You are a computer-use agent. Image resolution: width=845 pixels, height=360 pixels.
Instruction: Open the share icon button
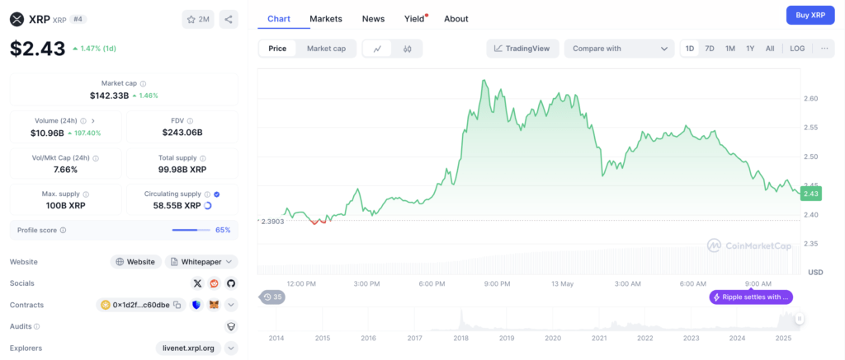click(229, 20)
